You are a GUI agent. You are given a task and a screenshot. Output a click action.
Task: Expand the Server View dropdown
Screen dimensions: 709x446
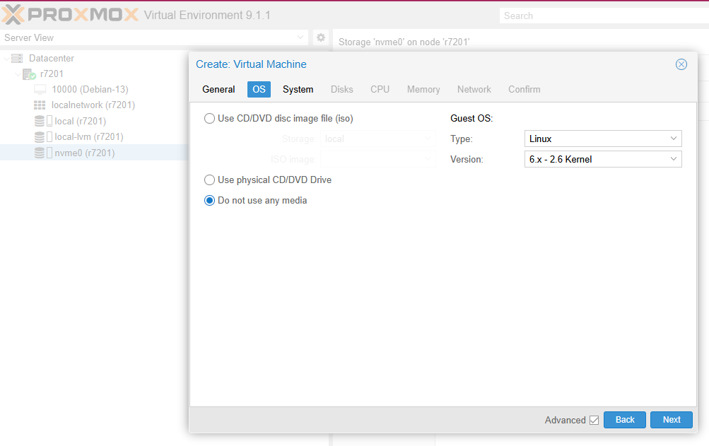pos(300,37)
